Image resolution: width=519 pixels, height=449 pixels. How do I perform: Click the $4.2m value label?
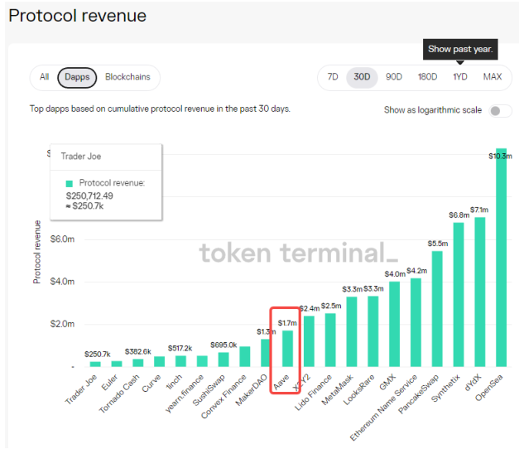(416, 271)
